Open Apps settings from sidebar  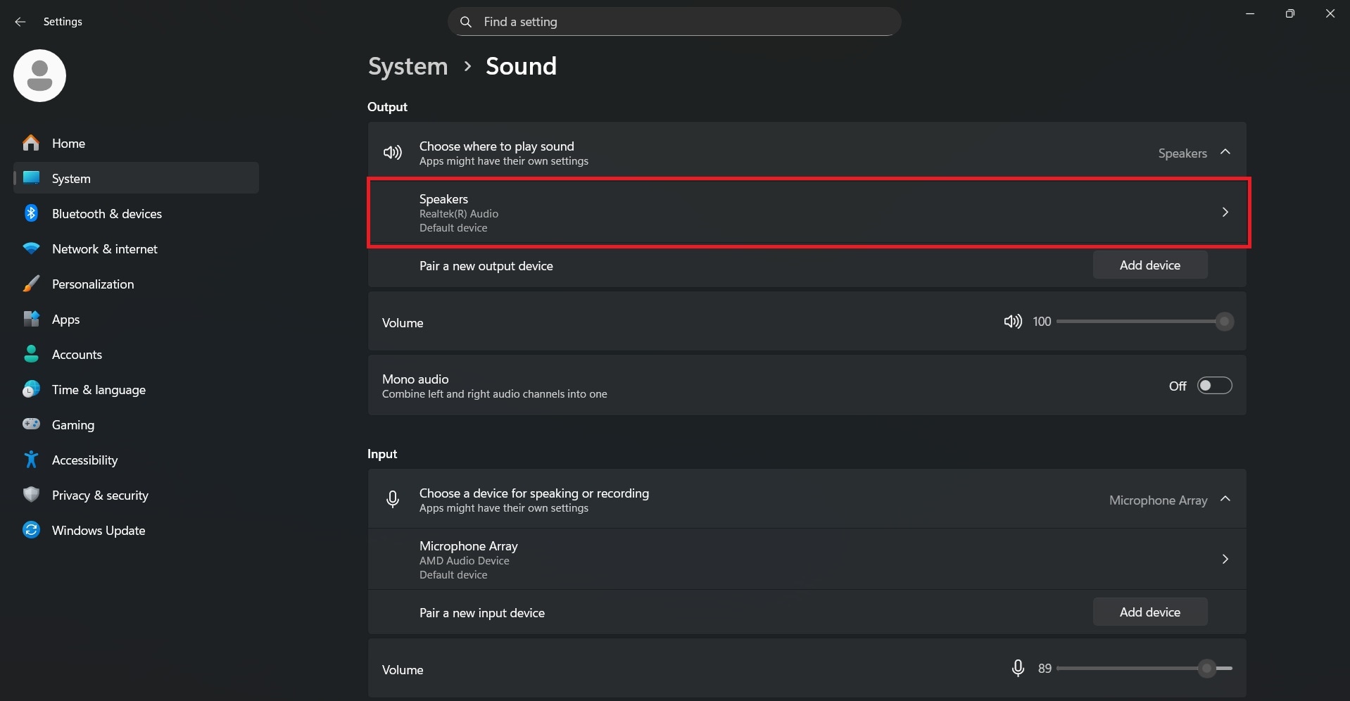click(x=67, y=319)
